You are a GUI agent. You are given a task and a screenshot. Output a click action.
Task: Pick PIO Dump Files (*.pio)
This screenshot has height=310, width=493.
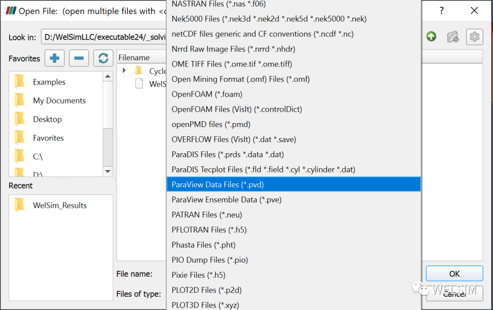(x=294, y=260)
